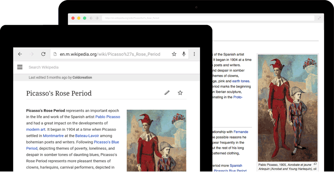334x172 pixels.
Task: Click the tablet address bar URL
Action: pos(110,54)
